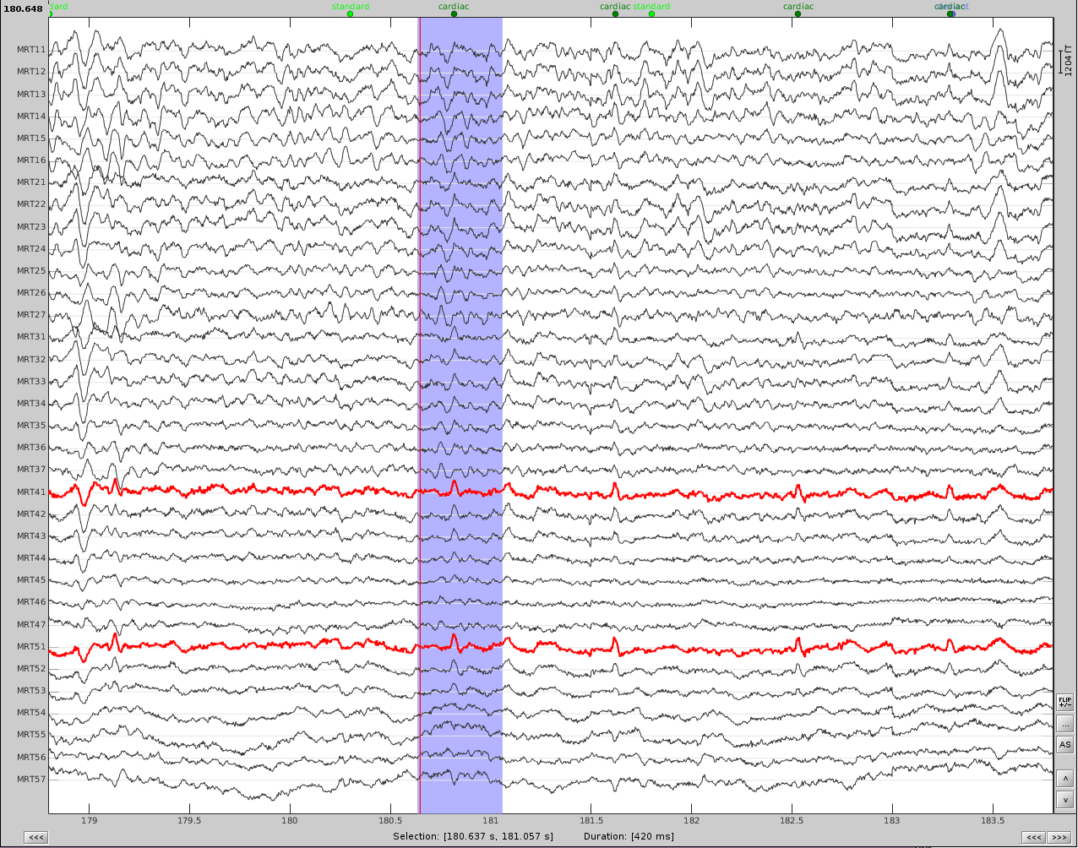Click the MRT51 channel label
Viewport: 1078px width, 848px height.
pyautogui.click(x=31, y=647)
